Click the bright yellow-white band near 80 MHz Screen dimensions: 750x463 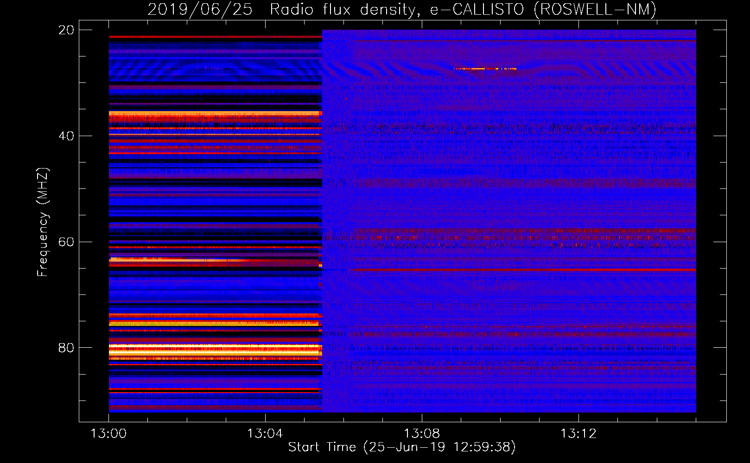216,351
